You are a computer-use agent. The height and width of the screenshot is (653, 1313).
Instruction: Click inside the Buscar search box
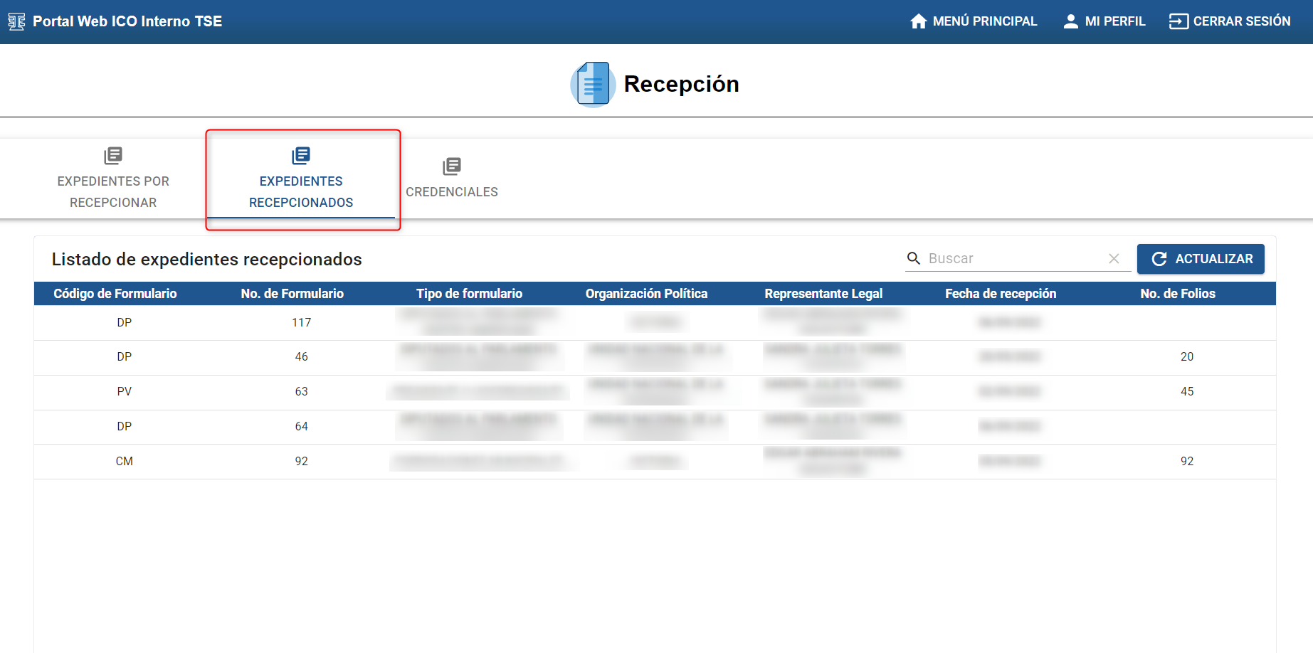[1011, 258]
